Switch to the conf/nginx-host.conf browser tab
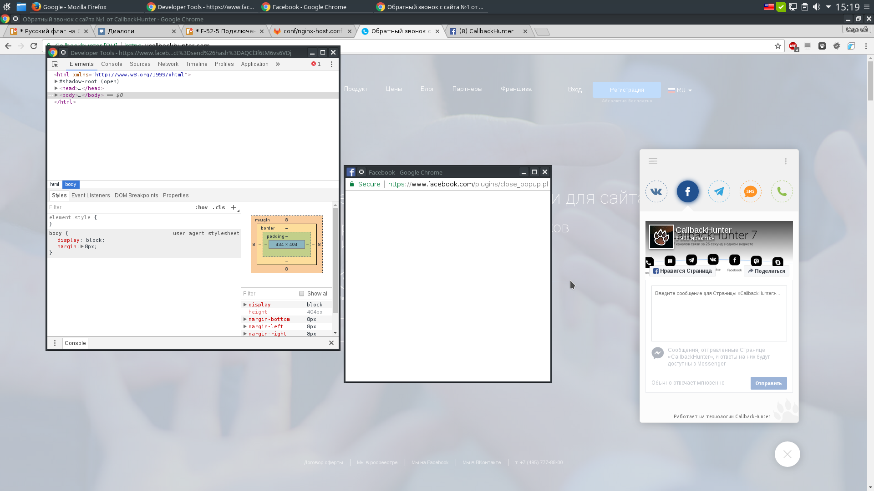The image size is (874, 491). 313,31
